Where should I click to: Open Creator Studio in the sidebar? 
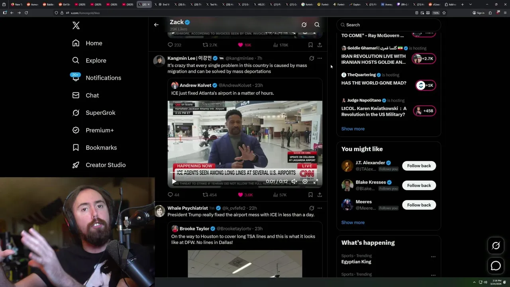(99, 165)
